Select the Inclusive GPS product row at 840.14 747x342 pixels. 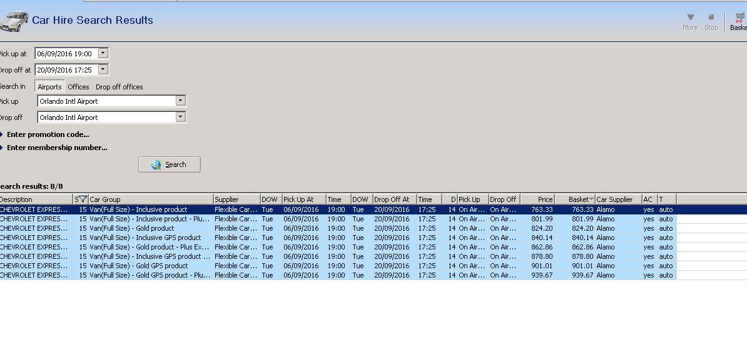338,238
